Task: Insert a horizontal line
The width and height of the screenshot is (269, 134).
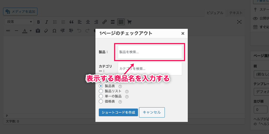Action: coord(17,31)
